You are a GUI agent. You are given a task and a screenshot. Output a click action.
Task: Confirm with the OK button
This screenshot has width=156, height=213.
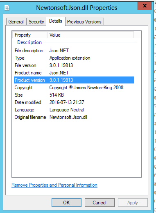tap(66, 202)
